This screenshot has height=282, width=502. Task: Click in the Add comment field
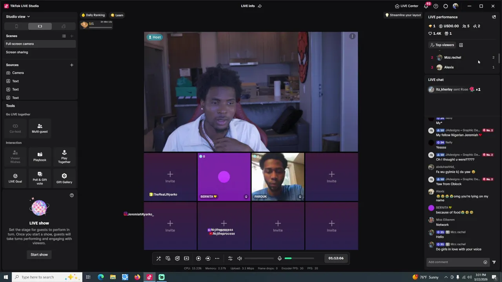[454, 262]
